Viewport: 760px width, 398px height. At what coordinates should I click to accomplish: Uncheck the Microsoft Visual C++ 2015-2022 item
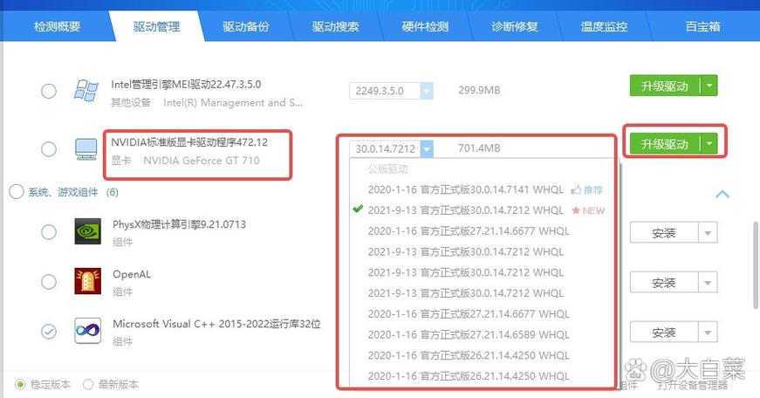pyautogui.click(x=49, y=332)
